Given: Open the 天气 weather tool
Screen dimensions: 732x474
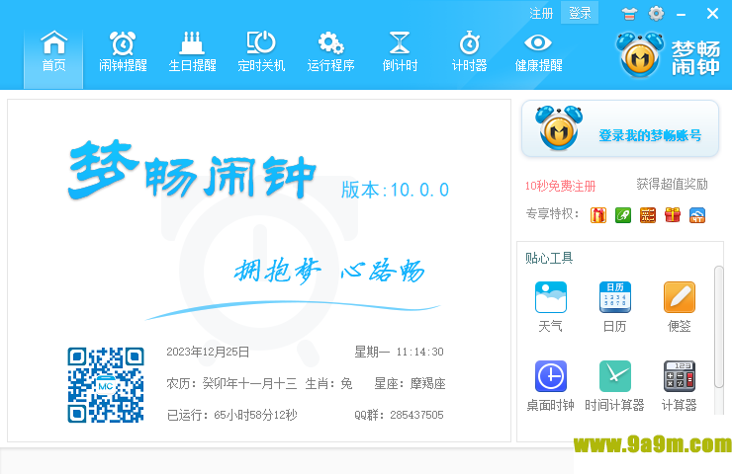Looking at the screenshot, I should (x=551, y=307).
